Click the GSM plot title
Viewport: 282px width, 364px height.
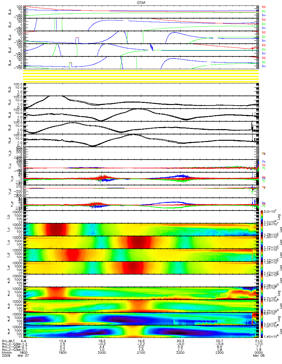pos(141,2)
